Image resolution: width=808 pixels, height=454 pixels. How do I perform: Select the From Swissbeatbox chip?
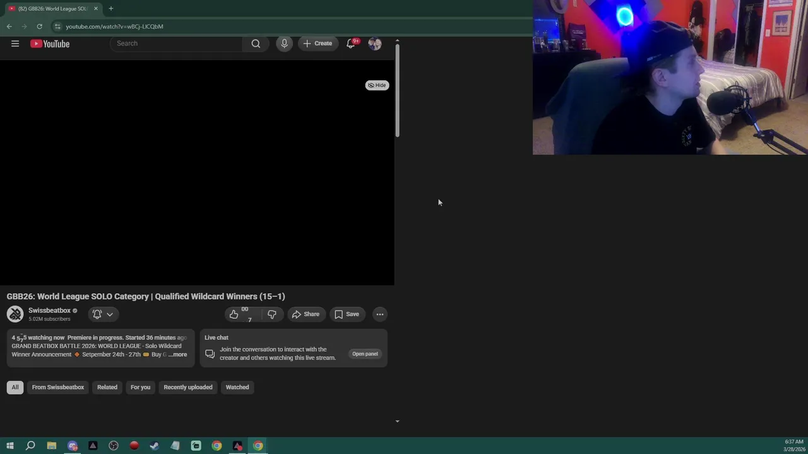click(58, 387)
